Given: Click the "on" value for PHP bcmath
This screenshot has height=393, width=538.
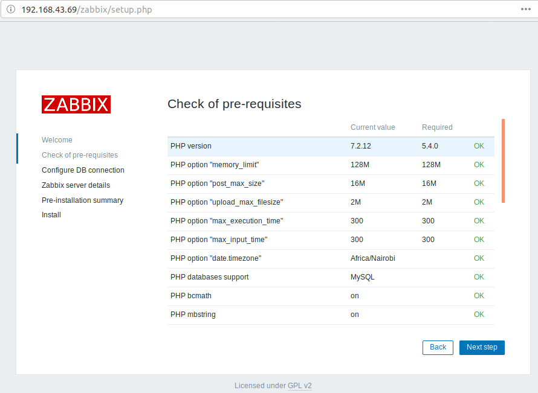Looking at the screenshot, I should 355,296.
